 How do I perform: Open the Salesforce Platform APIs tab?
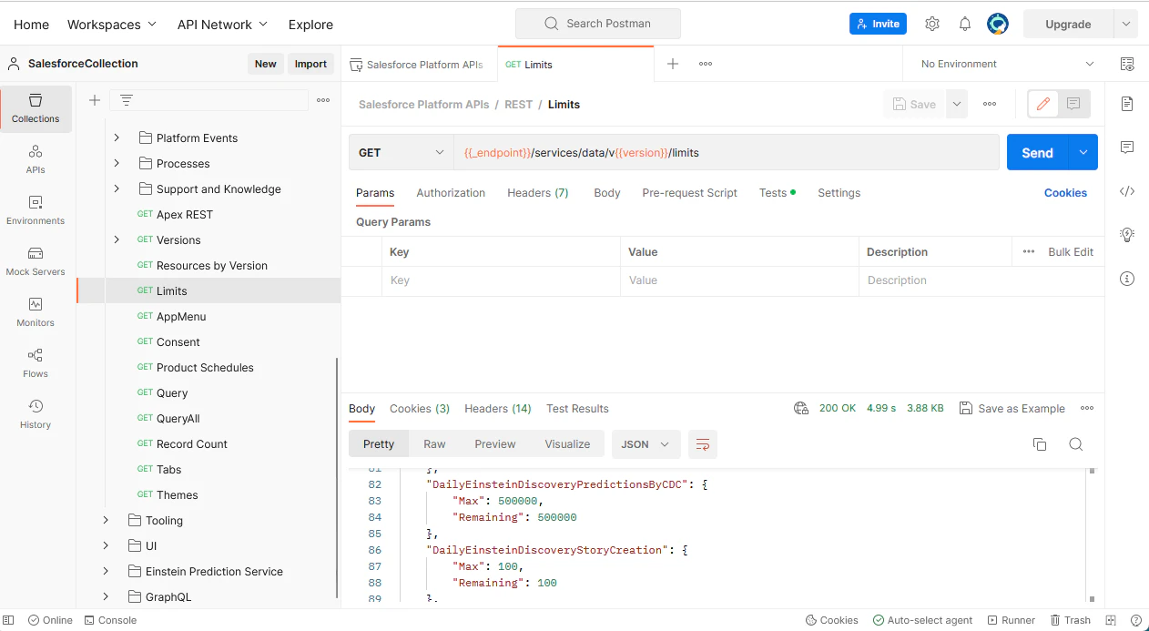(419, 65)
